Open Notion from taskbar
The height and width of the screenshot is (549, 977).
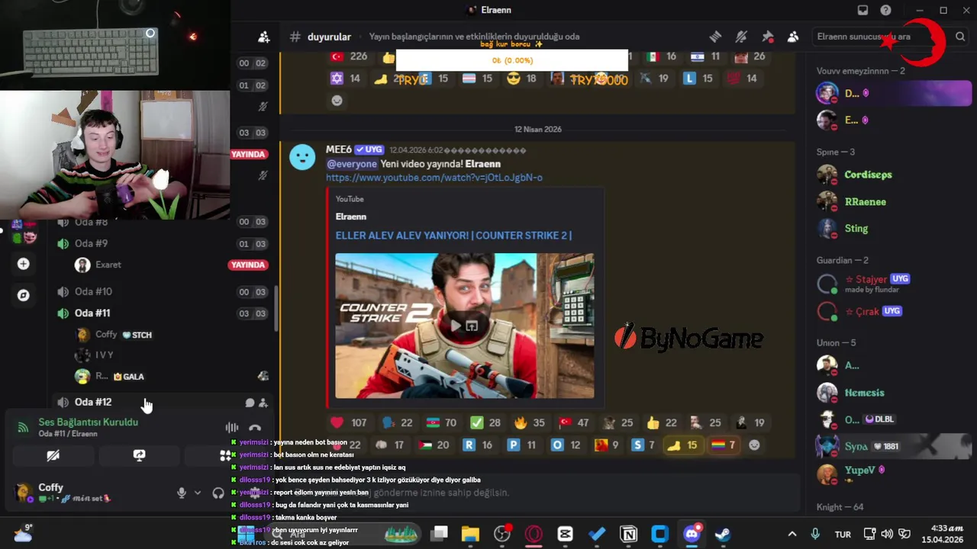(x=628, y=534)
